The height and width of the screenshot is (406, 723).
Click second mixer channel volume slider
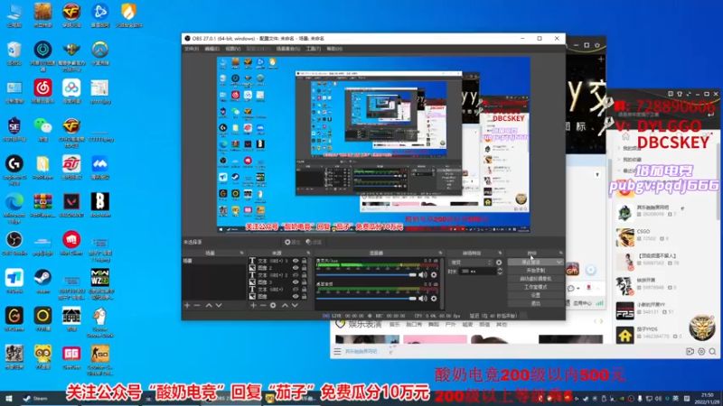tap(367, 299)
